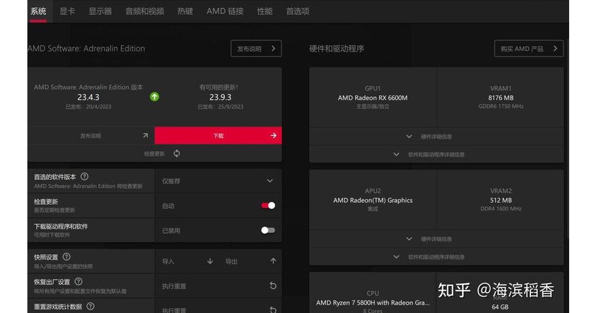Expand 硬件详细信息 under GPU1 RX 6600M
Image resolution: width=597 pixels, height=313 pixels.
(x=436, y=137)
